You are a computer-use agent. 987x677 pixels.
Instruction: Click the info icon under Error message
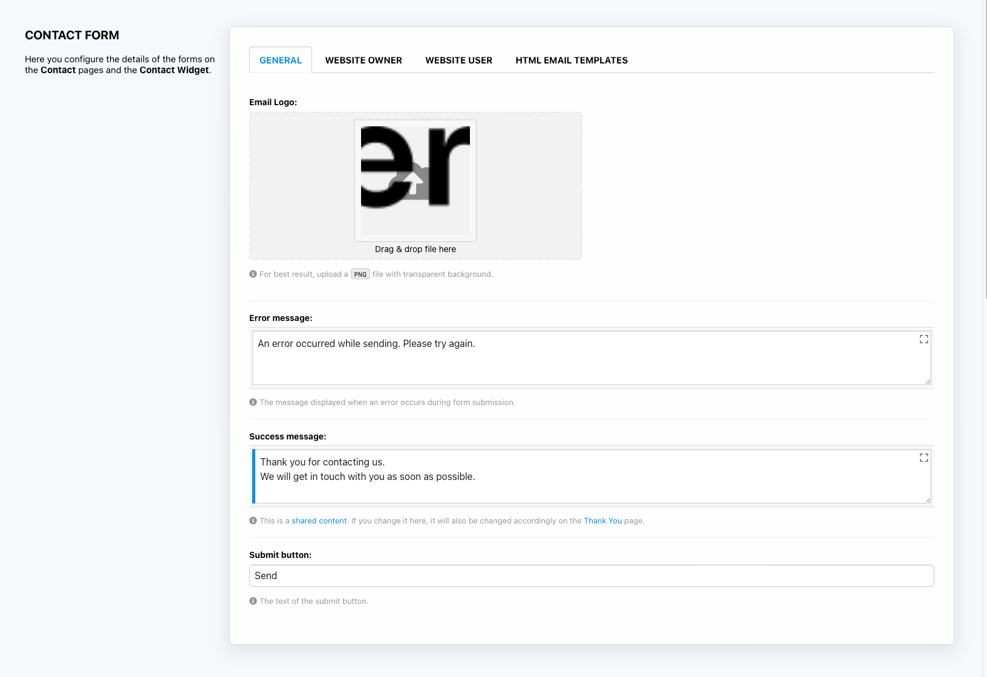253,402
